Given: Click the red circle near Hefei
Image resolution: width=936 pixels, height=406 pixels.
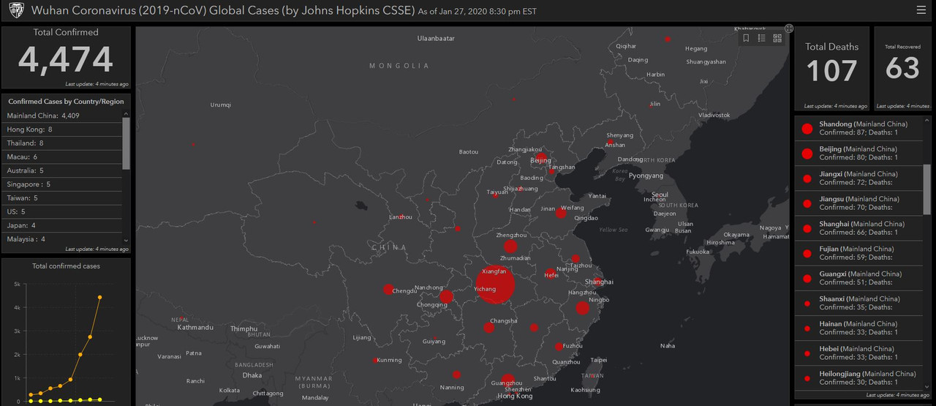Looking at the screenshot, I should (550, 274).
